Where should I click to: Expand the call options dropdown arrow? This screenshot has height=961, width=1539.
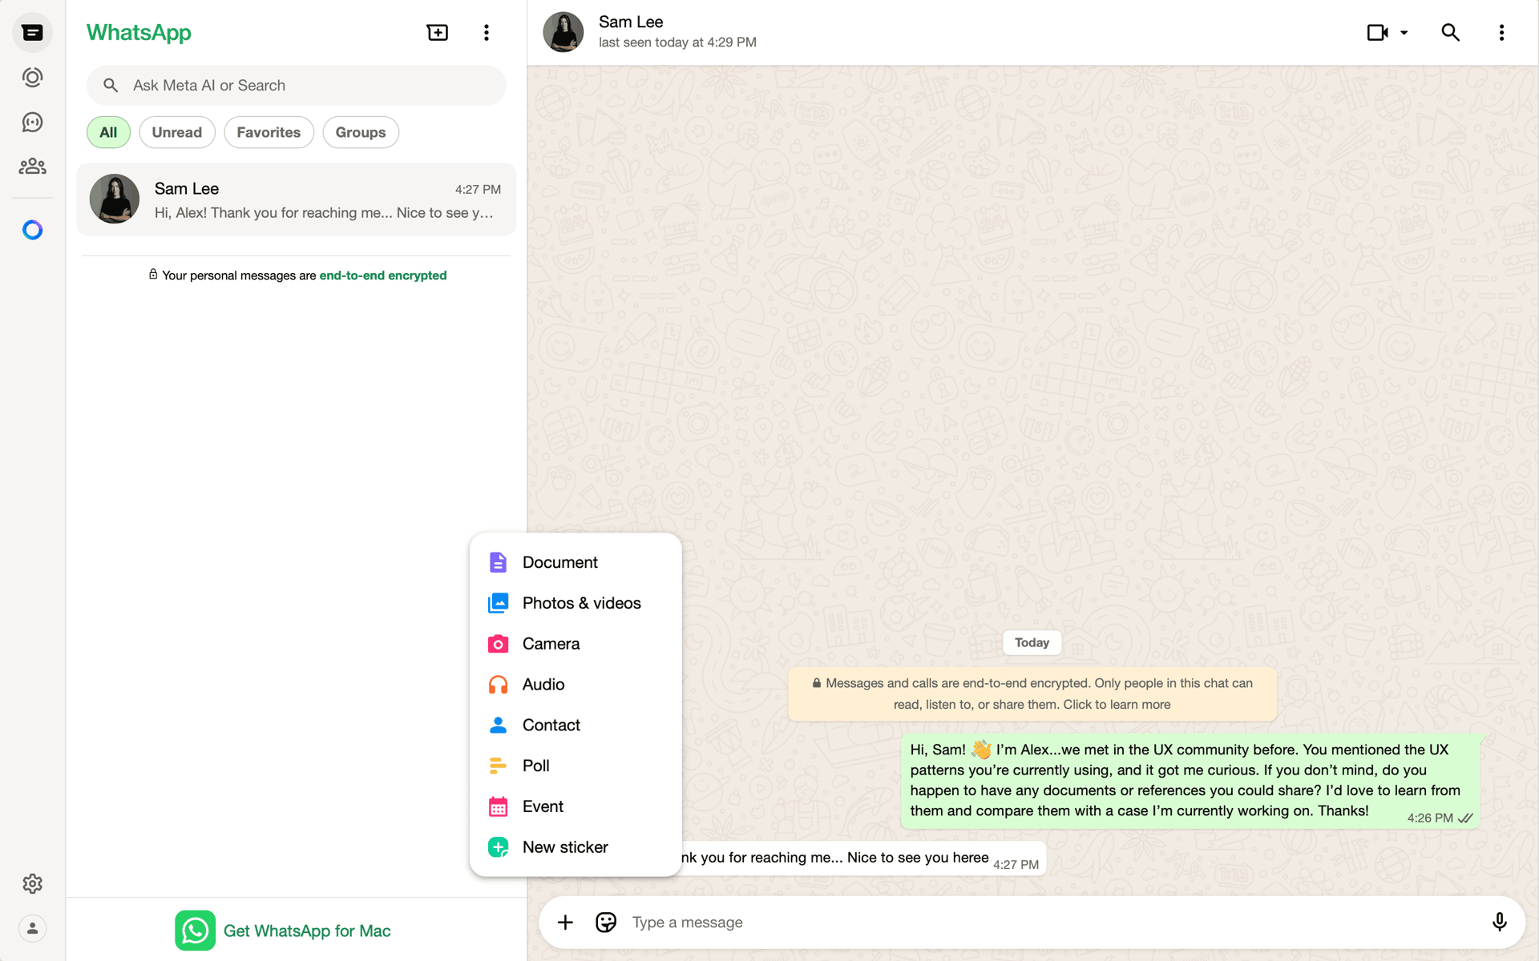pos(1404,33)
